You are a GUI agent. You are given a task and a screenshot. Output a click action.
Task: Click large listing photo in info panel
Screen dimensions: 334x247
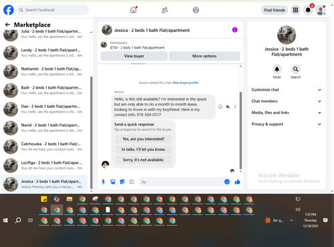[x=287, y=35]
